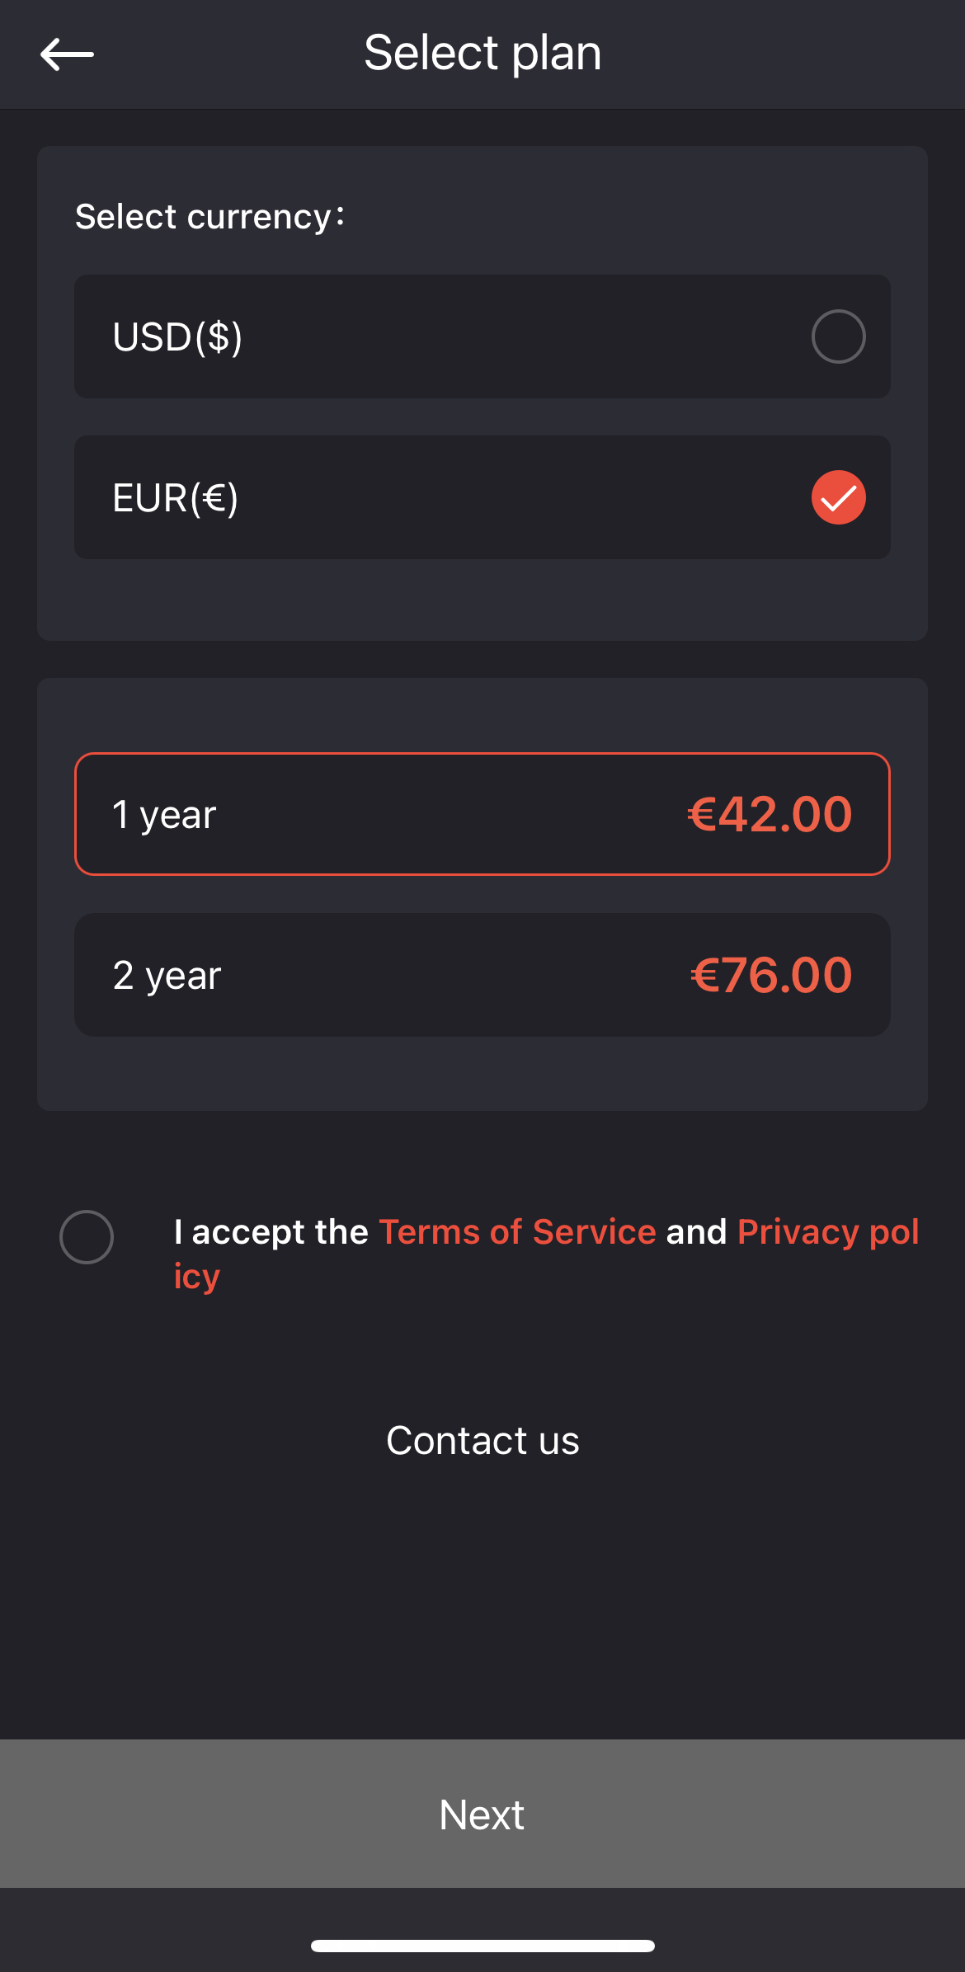Tap Contact us
This screenshot has width=965, height=1972.
[x=482, y=1441]
